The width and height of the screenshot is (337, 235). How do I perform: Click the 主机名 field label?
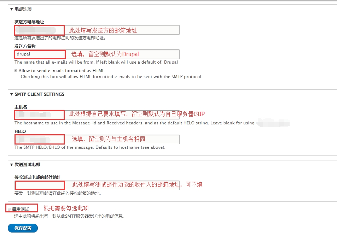21,107
